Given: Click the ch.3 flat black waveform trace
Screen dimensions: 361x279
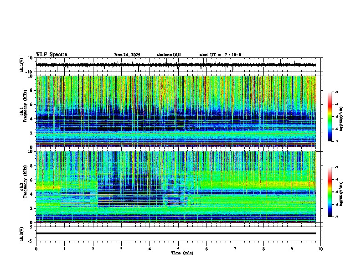Looking at the screenshot, I should point(176,233).
